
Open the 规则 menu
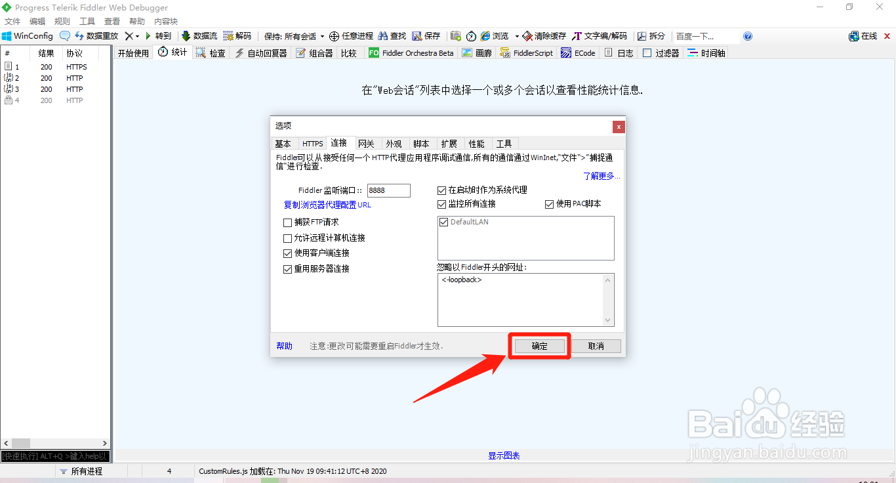pos(62,21)
